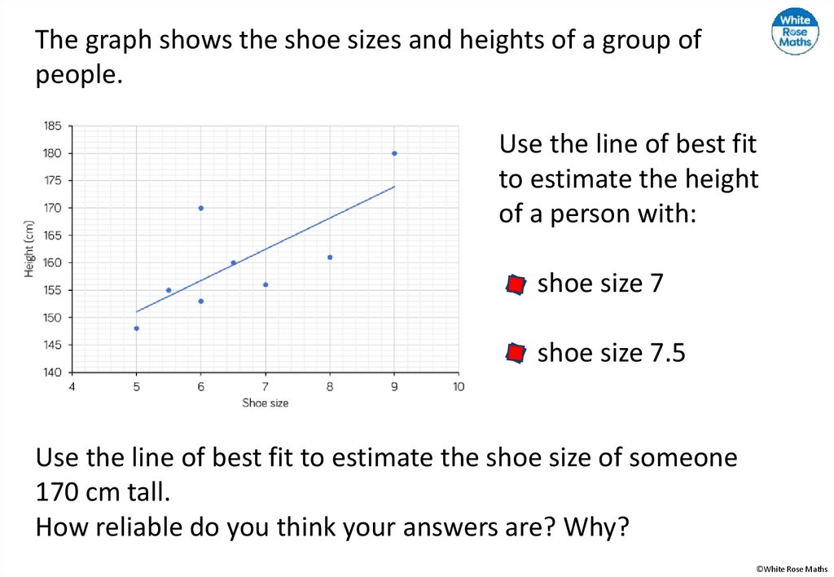Click the "Shoe size" x-axis title

click(265, 403)
